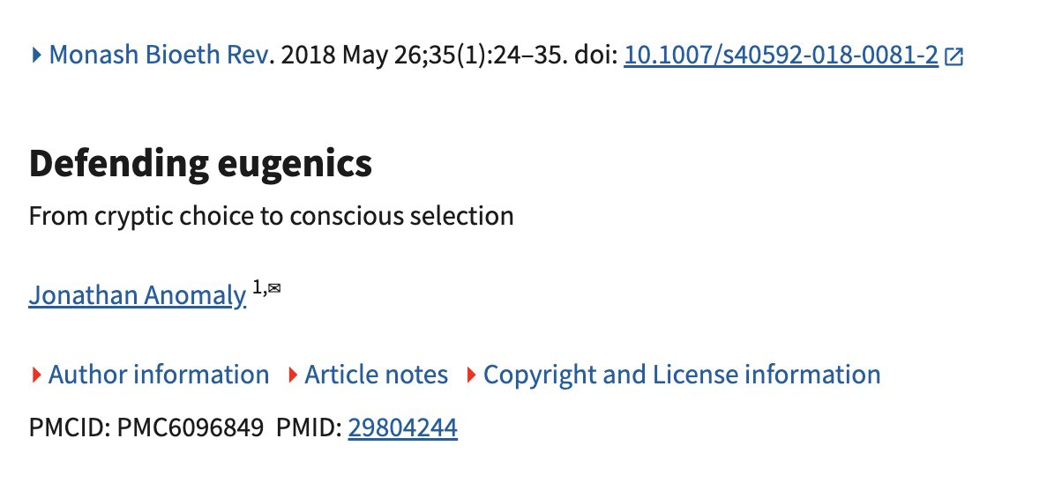Click the external link icon beside DOI

[x=954, y=57]
